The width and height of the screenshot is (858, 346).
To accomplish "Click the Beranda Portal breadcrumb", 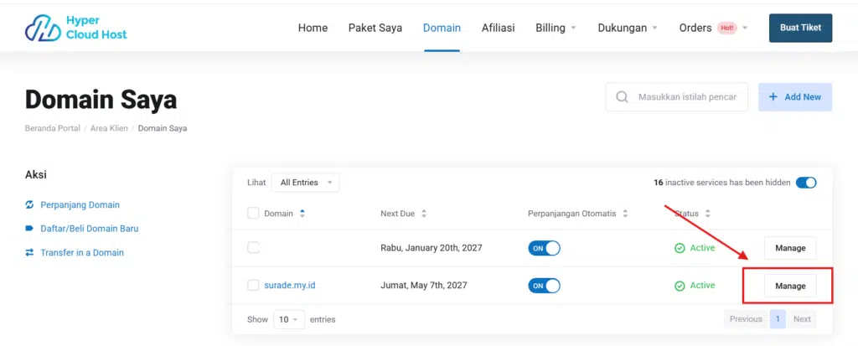I will 53,129.
